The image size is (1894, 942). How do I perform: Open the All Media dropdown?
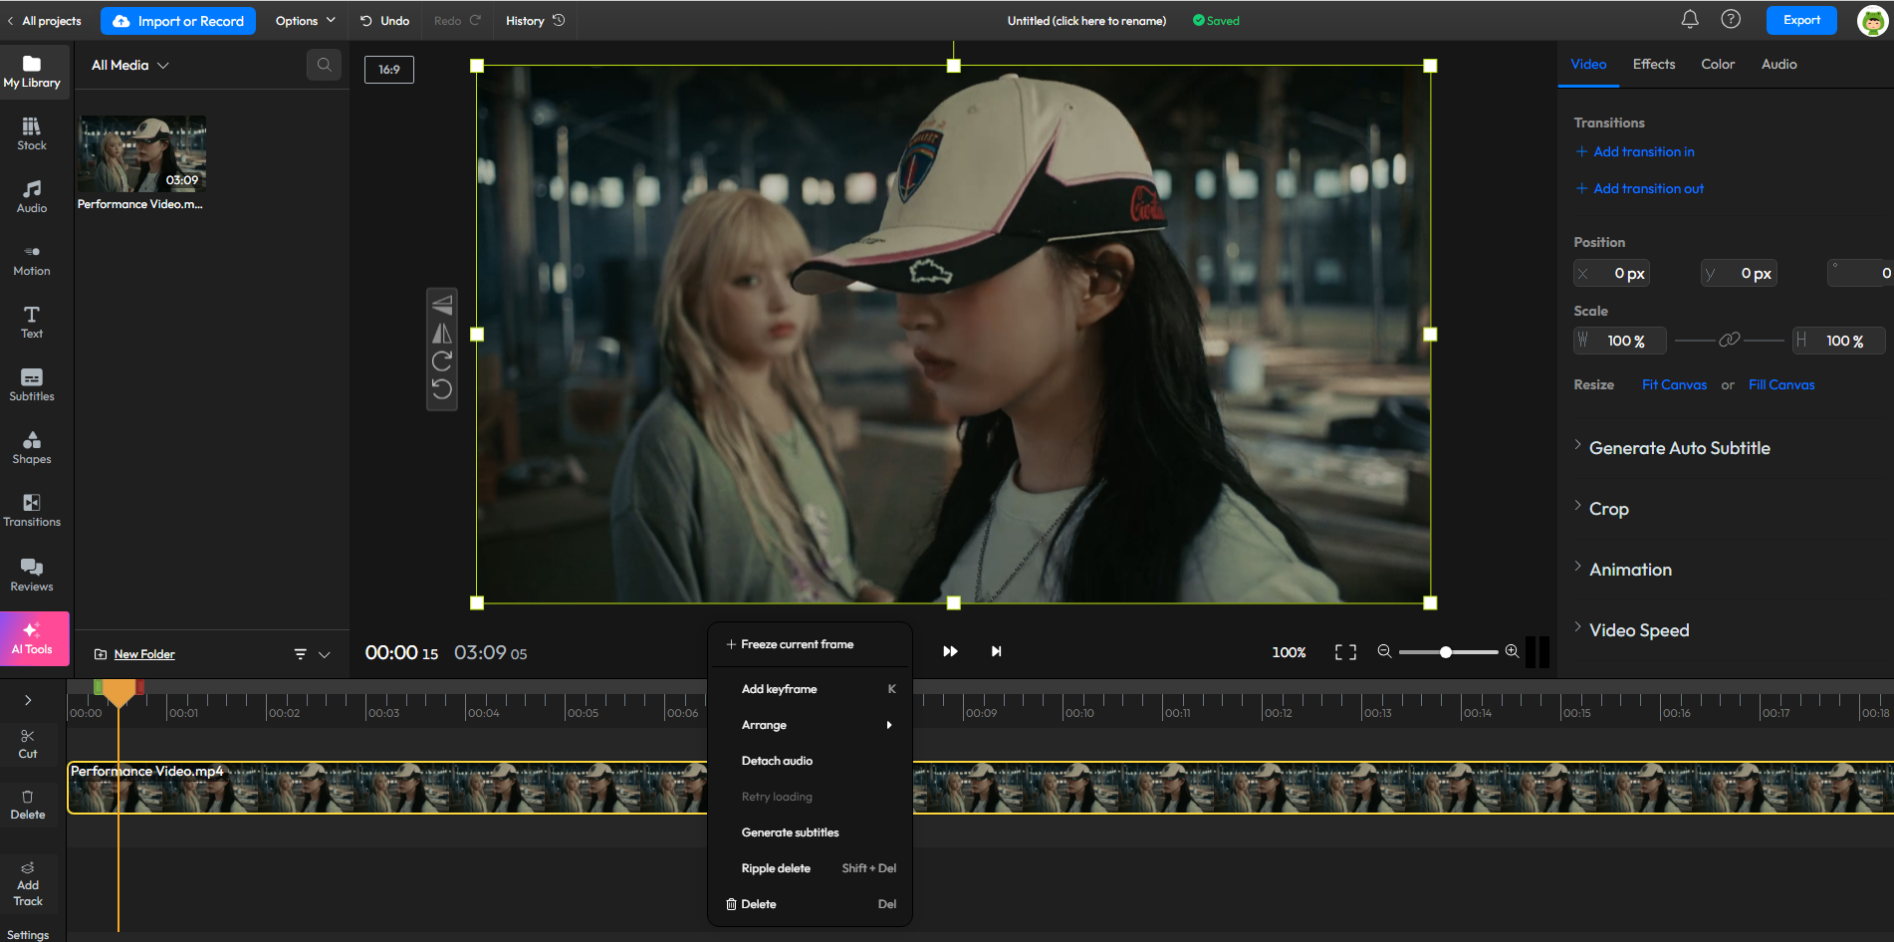coord(129,66)
